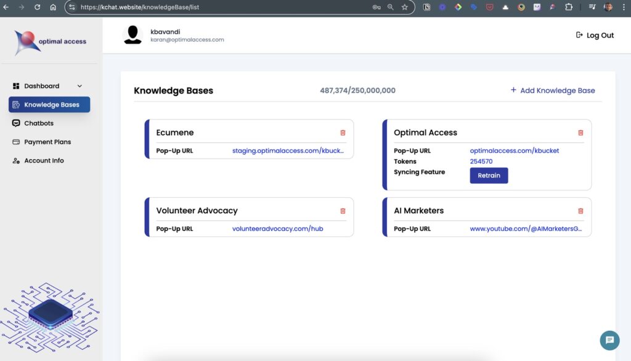This screenshot has height=361, width=631.
Task: Click the Syncing Feature label
Action: [x=419, y=172]
